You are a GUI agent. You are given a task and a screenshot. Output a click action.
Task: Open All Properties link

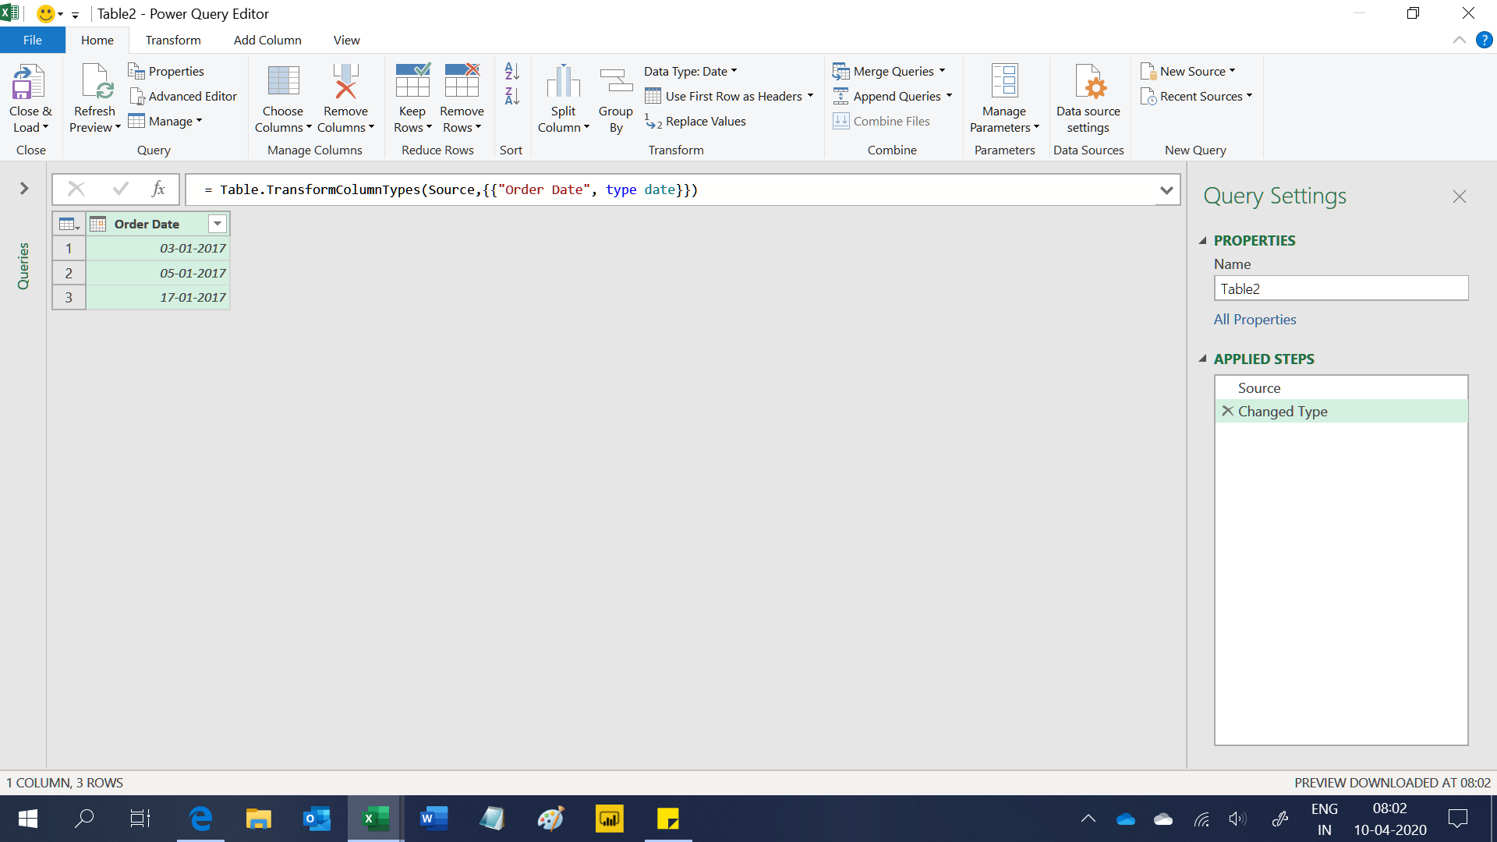pos(1255,319)
